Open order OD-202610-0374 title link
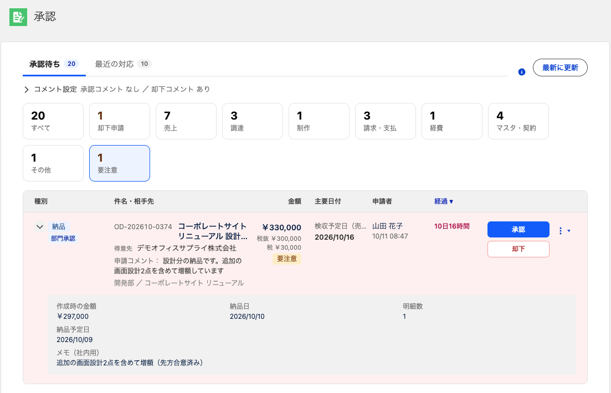The width and height of the screenshot is (611, 393). click(212, 231)
